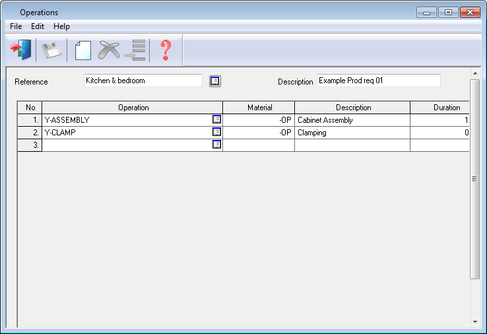Open lookup list for Y-CLAMP operation
Screen dimensions: 487x334
tap(216, 132)
